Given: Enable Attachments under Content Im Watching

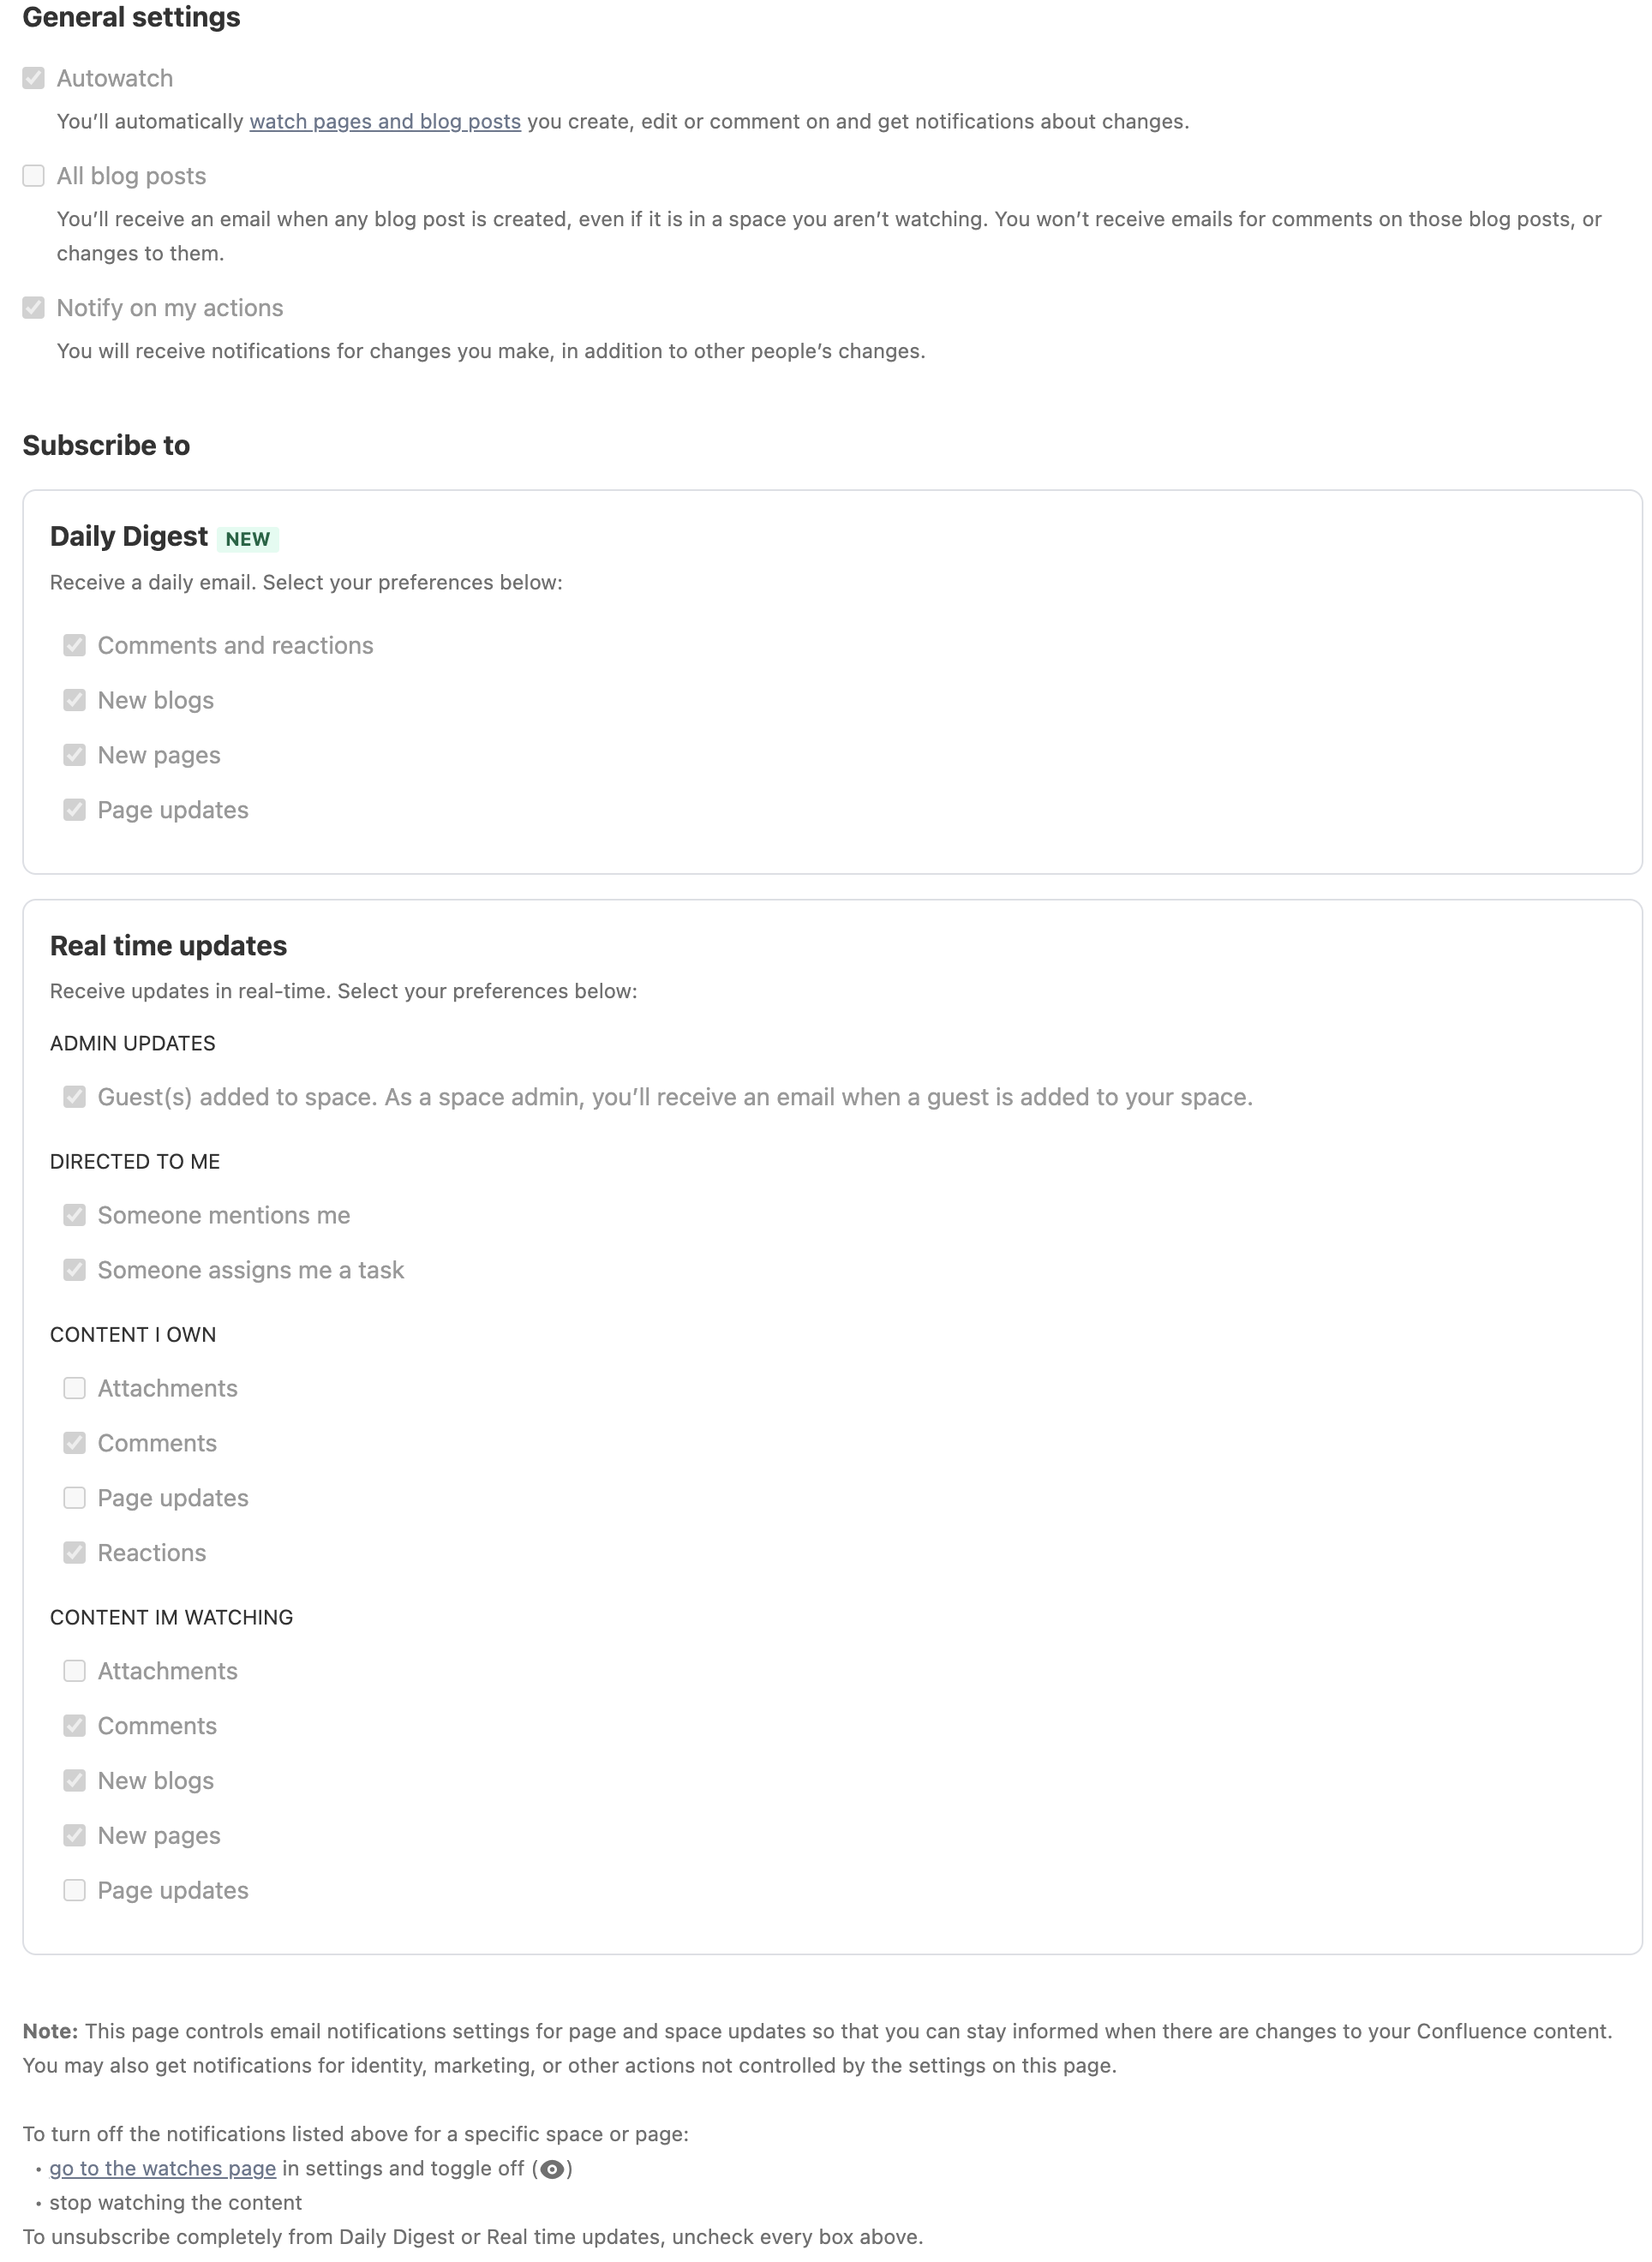Looking at the screenshot, I should 75,1671.
